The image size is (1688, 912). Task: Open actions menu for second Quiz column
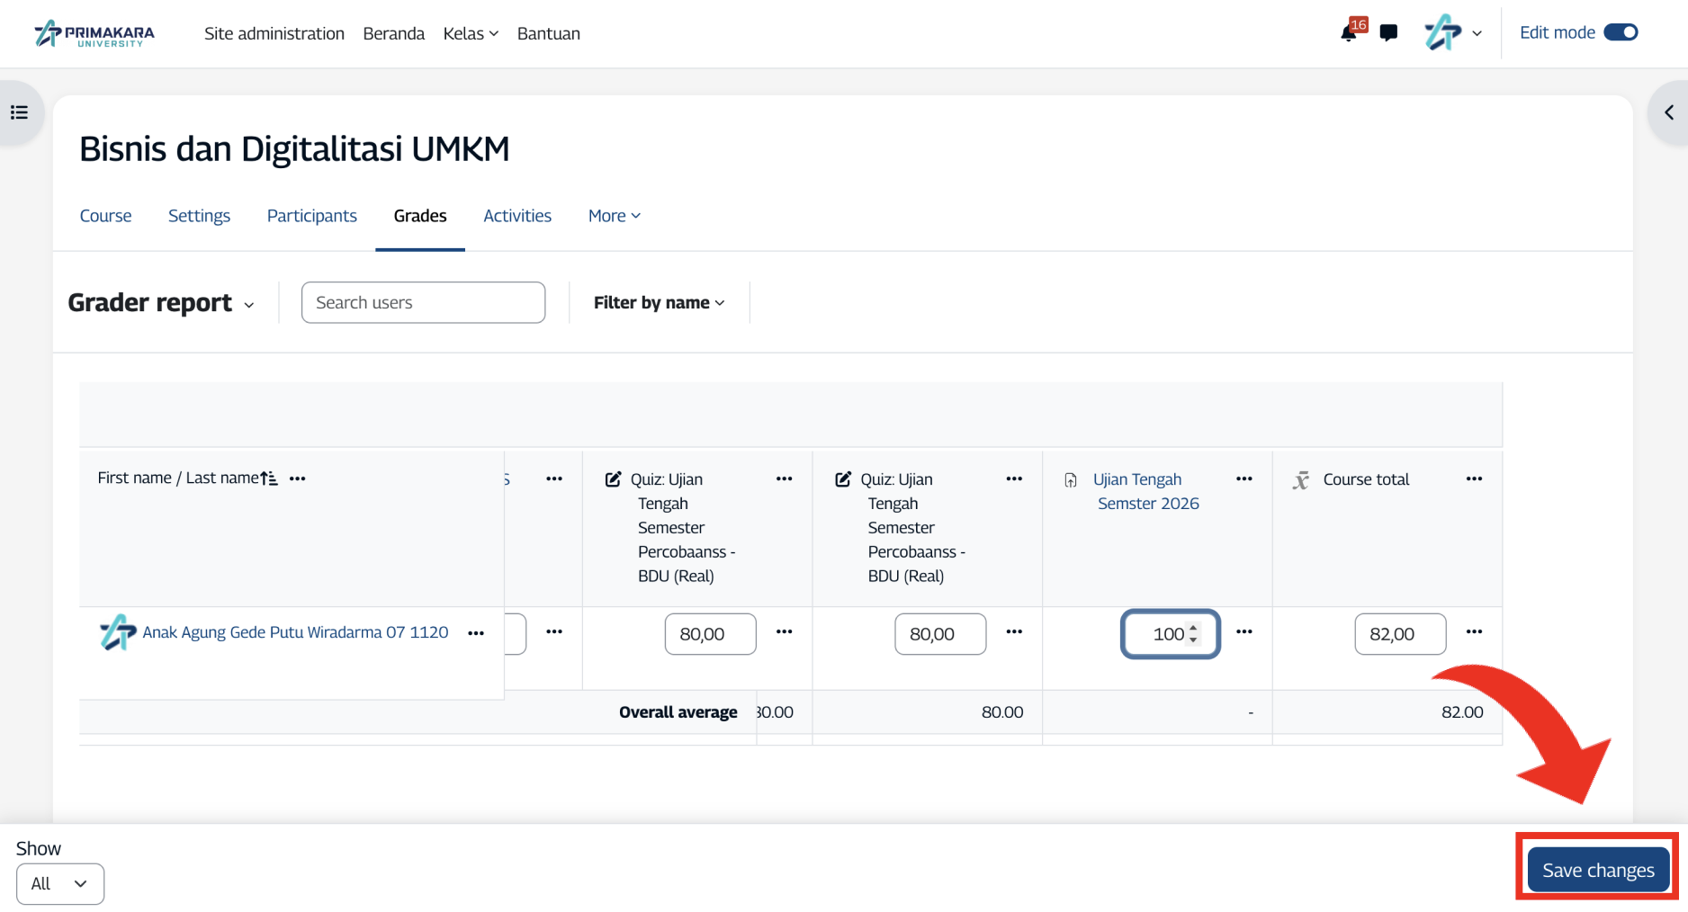tap(1014, 478)
